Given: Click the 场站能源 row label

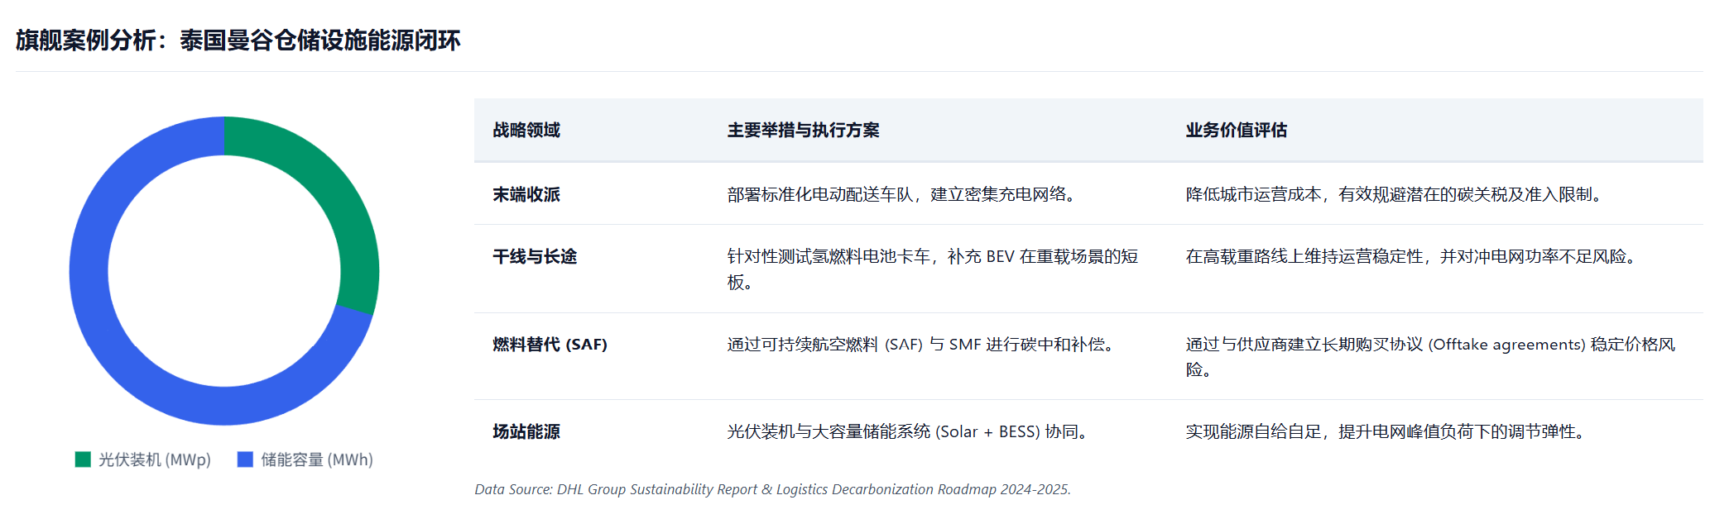Looking at the screenshot, I should pyautogui.click(x=526, y=431).
